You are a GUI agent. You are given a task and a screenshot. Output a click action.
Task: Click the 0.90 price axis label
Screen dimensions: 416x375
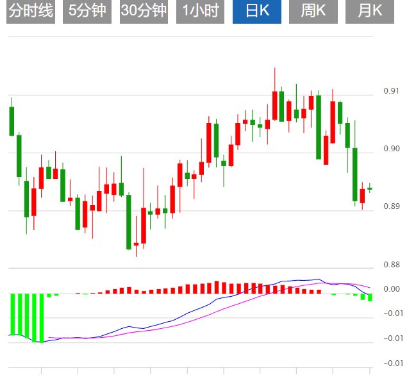click(x=392, y=149)
